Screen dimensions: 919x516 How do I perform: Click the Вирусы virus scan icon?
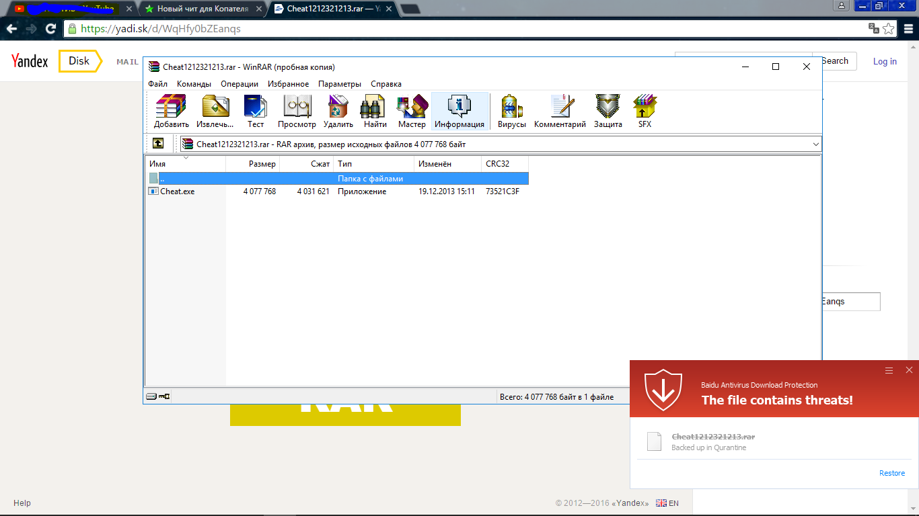[512, 112]
